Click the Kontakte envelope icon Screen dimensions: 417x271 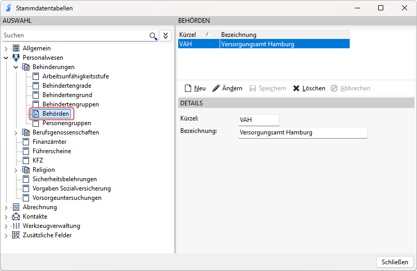pos(16,216)
